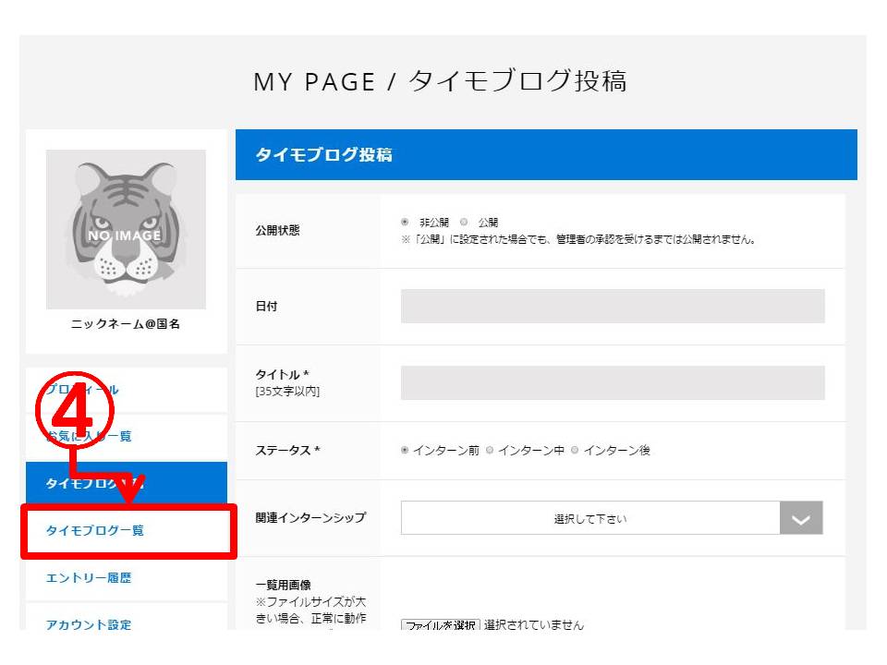
Task: Click the ファイルを選択 button
Action: click(x=441, y=625)
